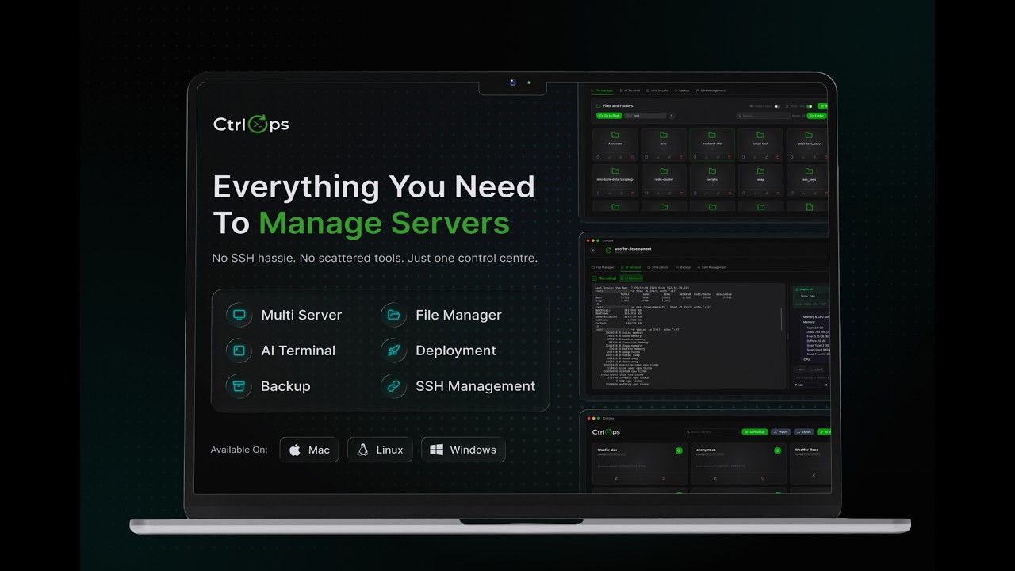Click the green SSH Setup button
This screenshot has width=1015, height=571.
pos(755,432)
